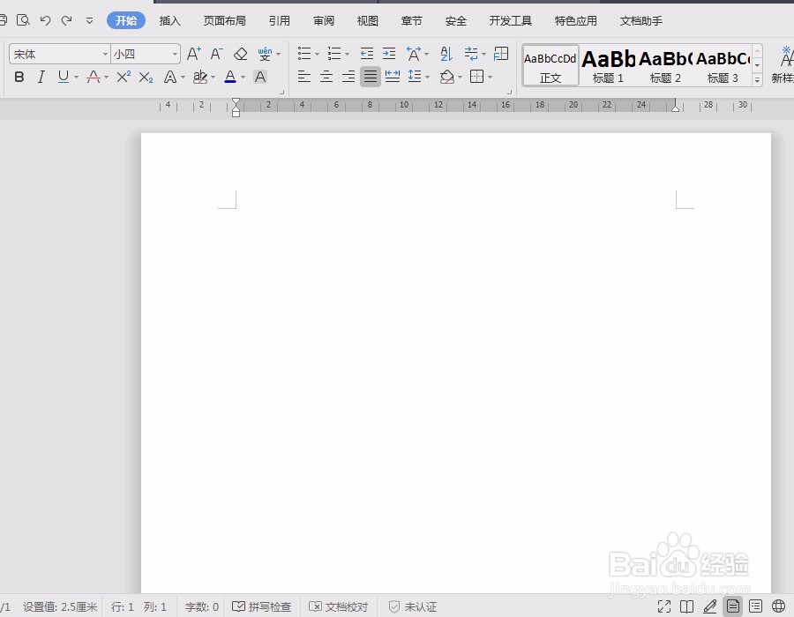Click the distributed alignment icon
The width and height of the screenshot is (794, 617).
(393, 77)
